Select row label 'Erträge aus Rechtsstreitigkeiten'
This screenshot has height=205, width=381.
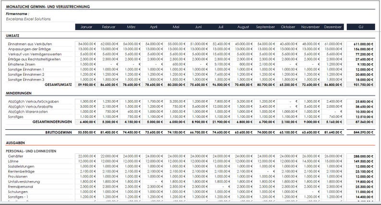[x=34, y=59]
